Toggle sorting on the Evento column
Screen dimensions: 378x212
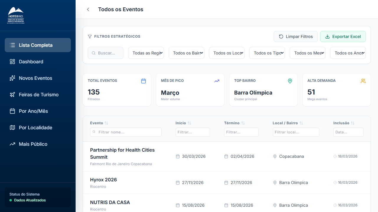point(106,123)
